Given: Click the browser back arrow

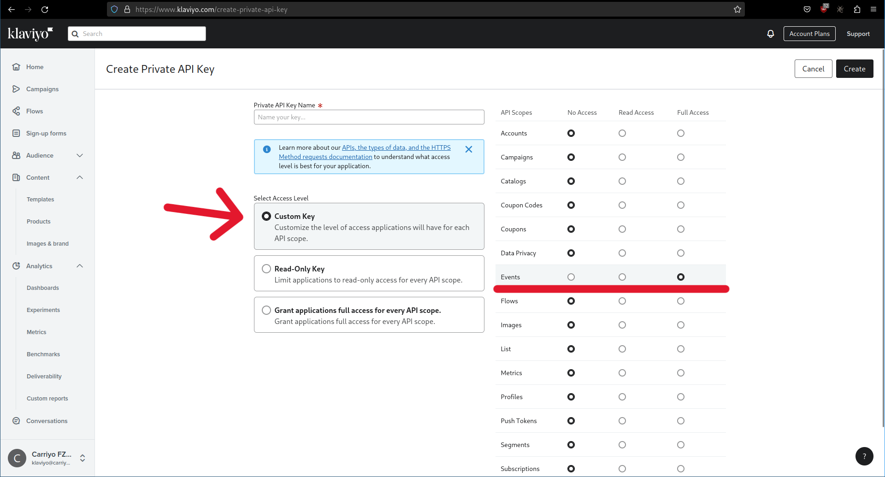Looking at the screenshot, I should (12, 9).
